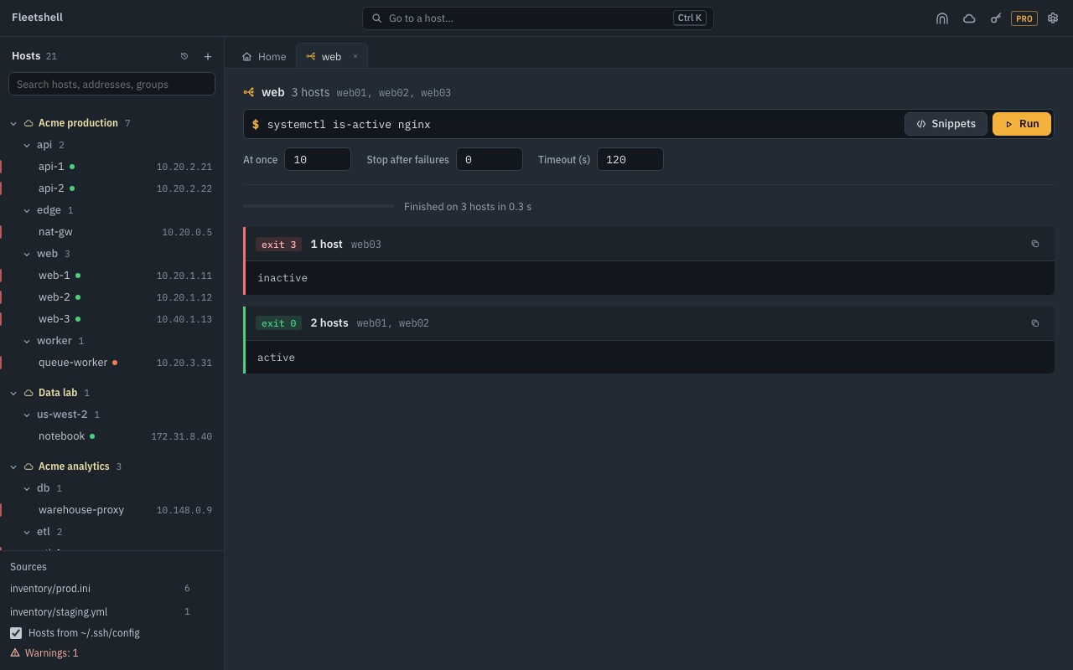Screen dimensions: 1073x670
Task: Open the SSH keys icon
Action: pyautogui.click(x=996, y=18)
